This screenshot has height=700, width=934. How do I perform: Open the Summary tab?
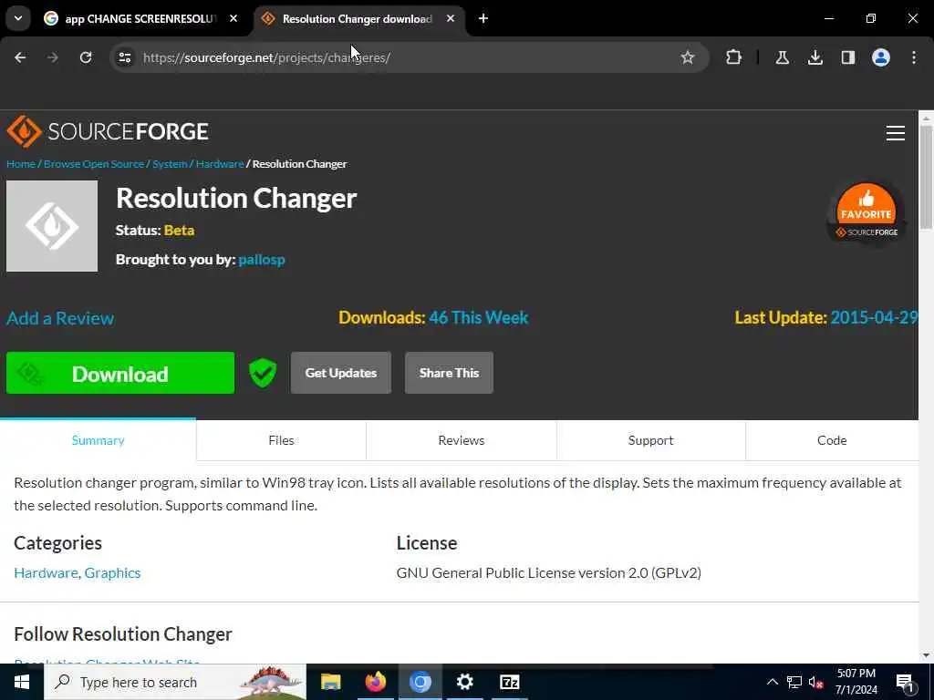tap(98, 440)
